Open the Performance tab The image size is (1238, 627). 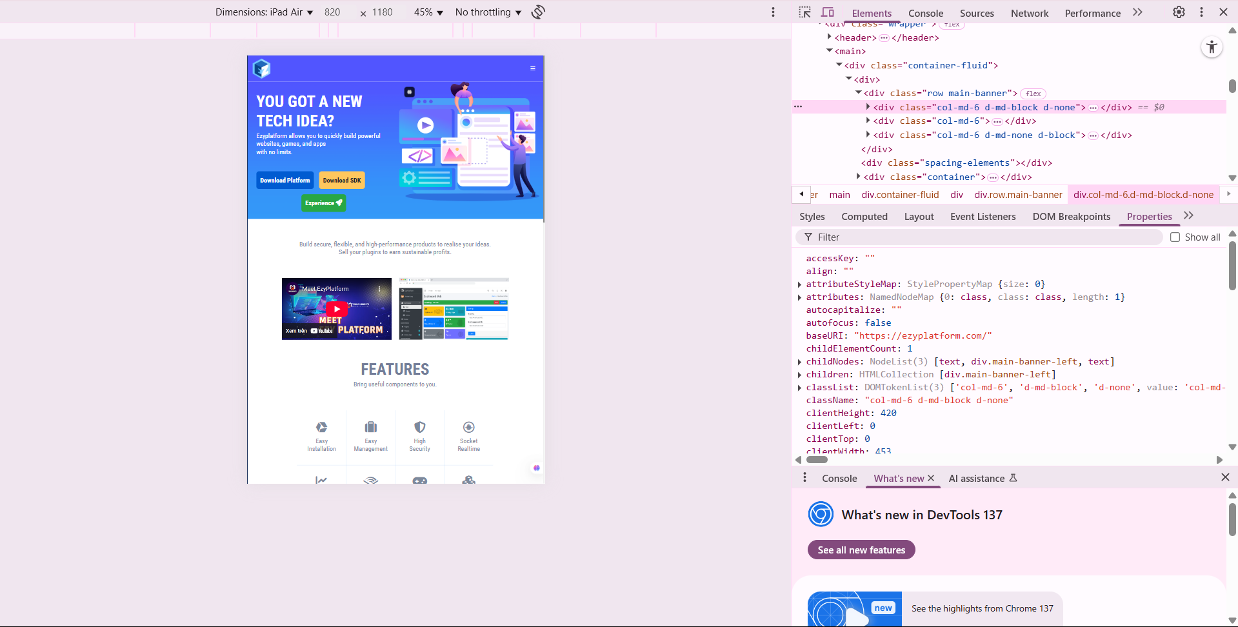(x=1093, y=13)
